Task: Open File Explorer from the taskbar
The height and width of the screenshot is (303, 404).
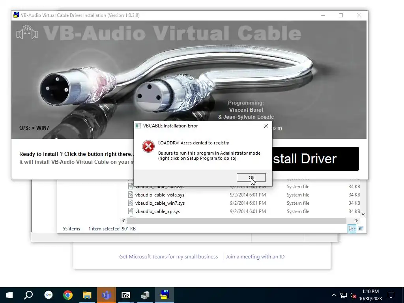Action: coord(87,295)
